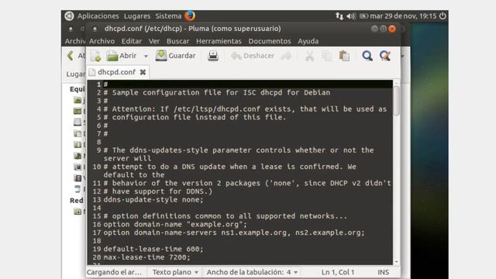Open the Documentos menu
Viewport: 496px width, 279px height.
pos(270,41)
